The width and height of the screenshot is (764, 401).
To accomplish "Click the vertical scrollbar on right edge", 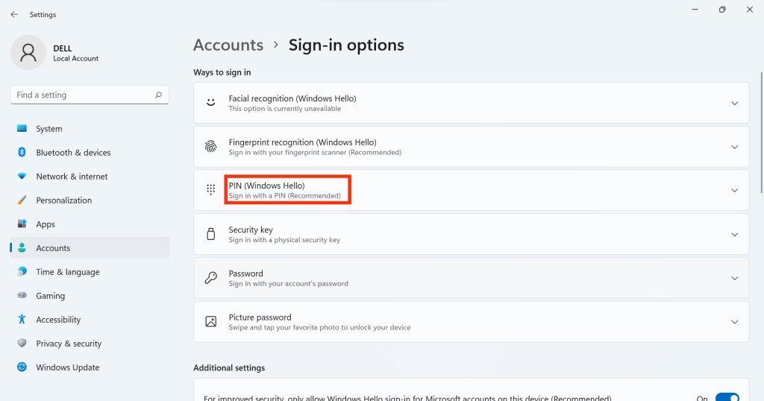I will 761,133.
